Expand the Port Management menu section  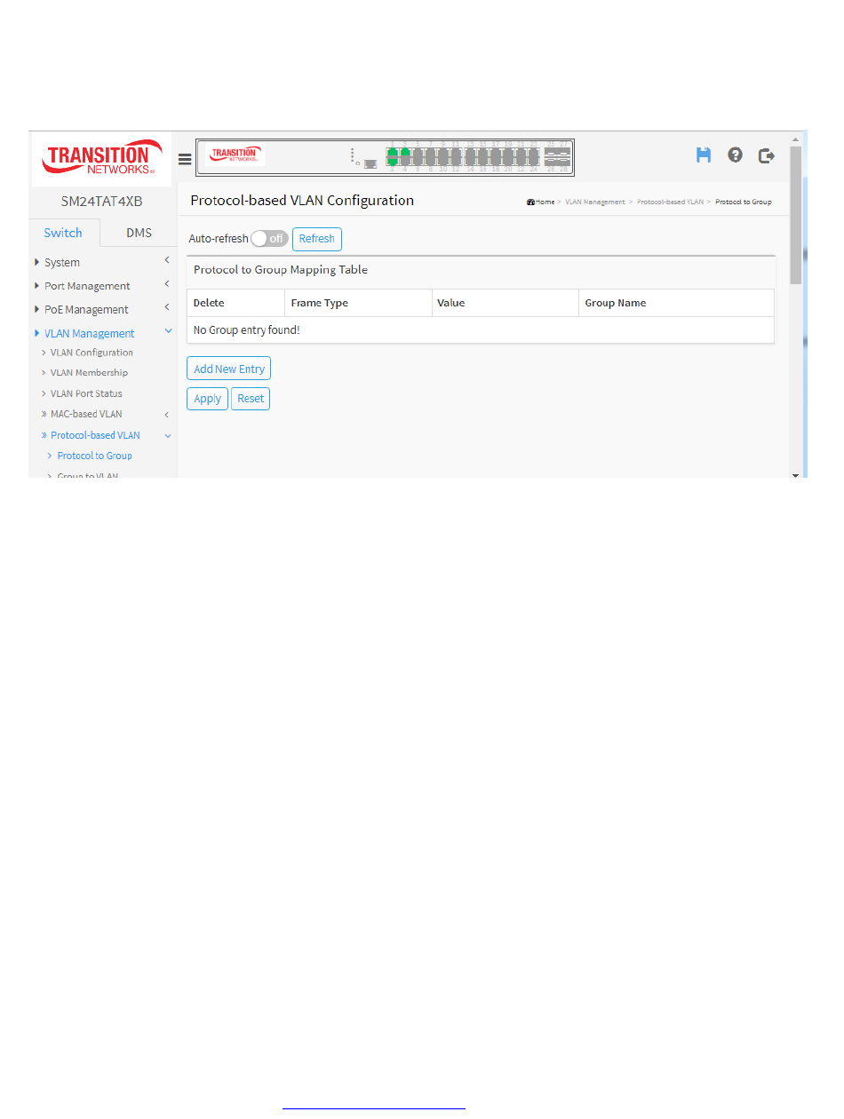pos(87,286)
